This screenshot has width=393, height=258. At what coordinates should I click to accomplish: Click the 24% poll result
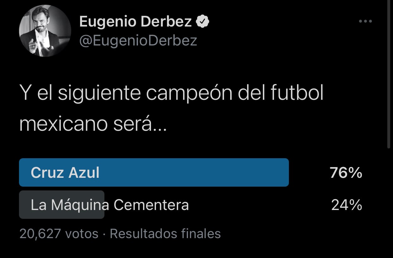(x=346, y=205)
